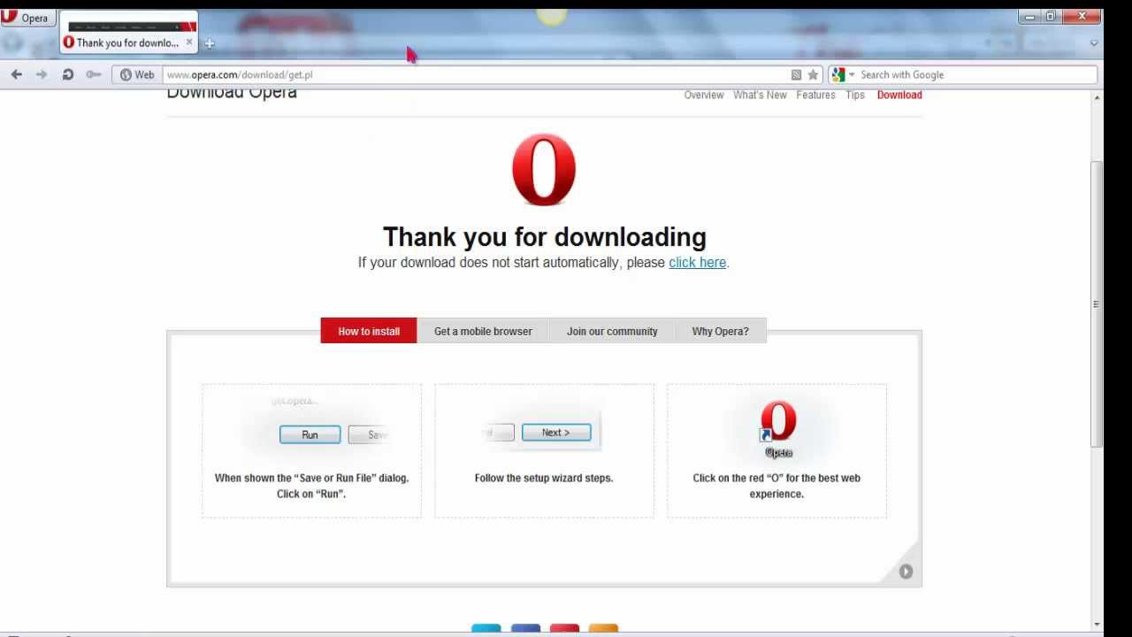Click the Web security badge
Screen dimensions: 1132x637
click(137, 74)
